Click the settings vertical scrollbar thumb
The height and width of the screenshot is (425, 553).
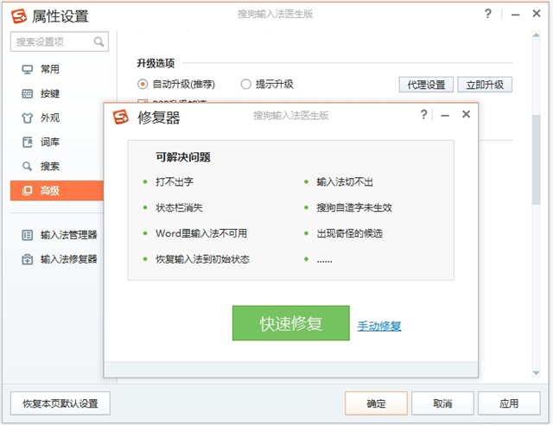point(536,160)
